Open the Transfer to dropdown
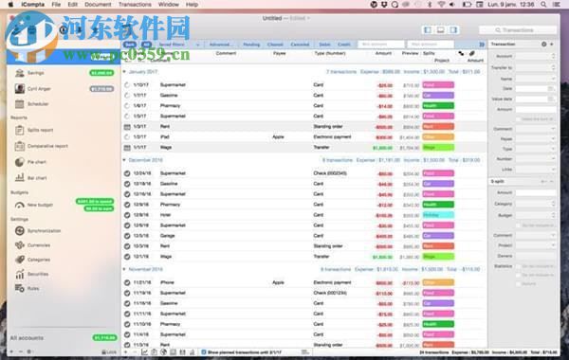This screenshot has width=569, height=360. coord(536,67)
